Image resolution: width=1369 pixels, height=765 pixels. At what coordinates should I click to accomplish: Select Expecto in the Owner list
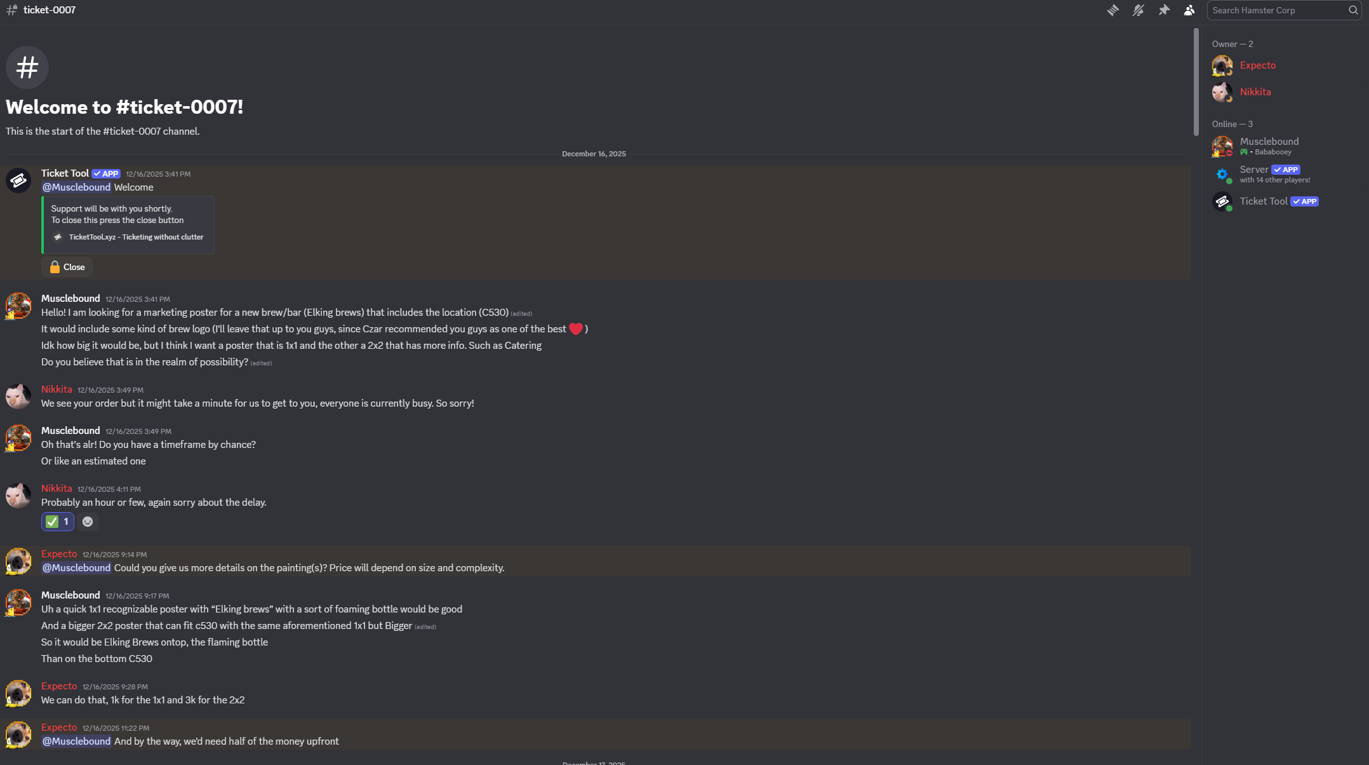[x=1257, y=65]
